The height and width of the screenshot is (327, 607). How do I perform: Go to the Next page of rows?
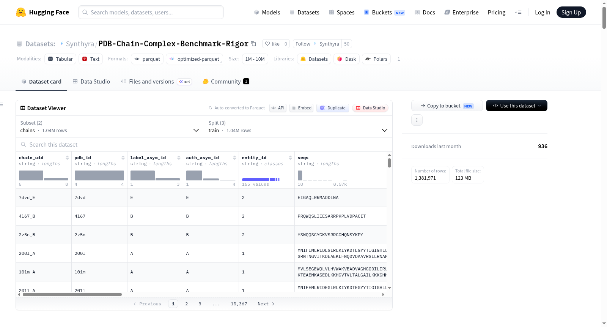(266, 304)
